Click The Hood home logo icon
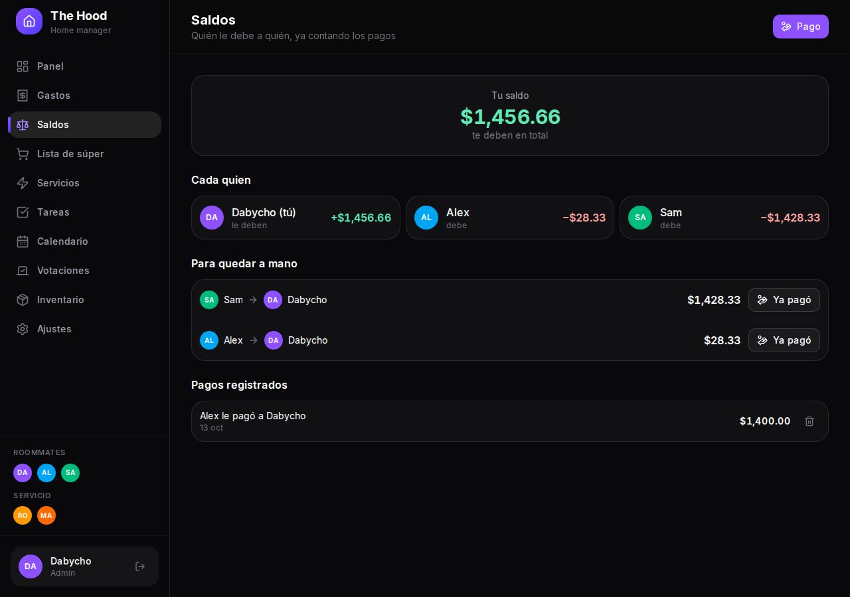 pyautogui.click(x=29, y=21)
